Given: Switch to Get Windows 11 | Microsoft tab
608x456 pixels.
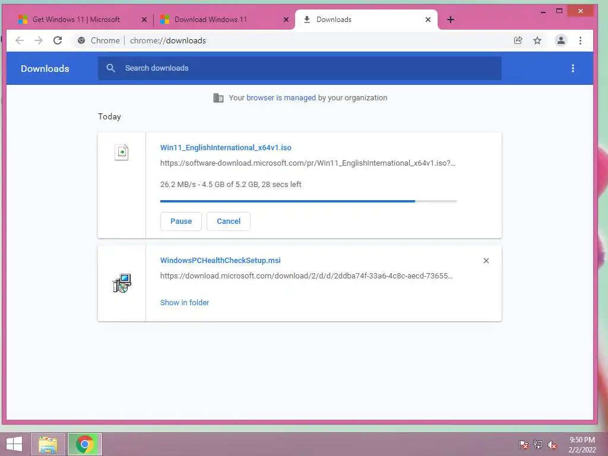Looking at the screenshot, I should click(76, 20).
